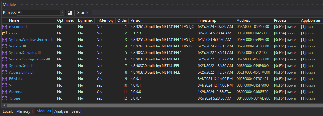Sort by the Name column header
This screenshot has height=116, width=323.
[31, 20]
